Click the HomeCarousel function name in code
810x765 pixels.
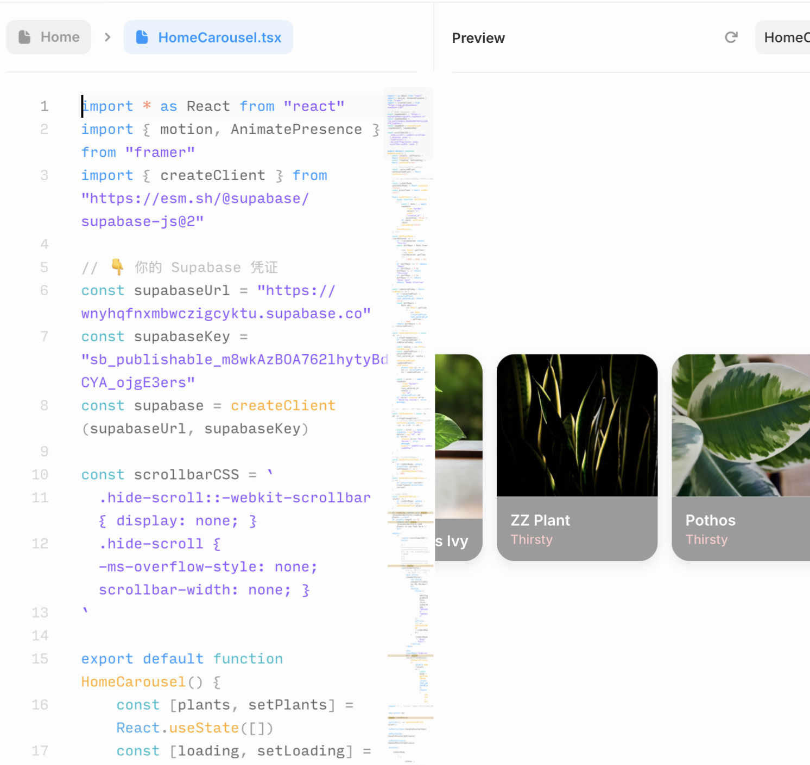134,682
